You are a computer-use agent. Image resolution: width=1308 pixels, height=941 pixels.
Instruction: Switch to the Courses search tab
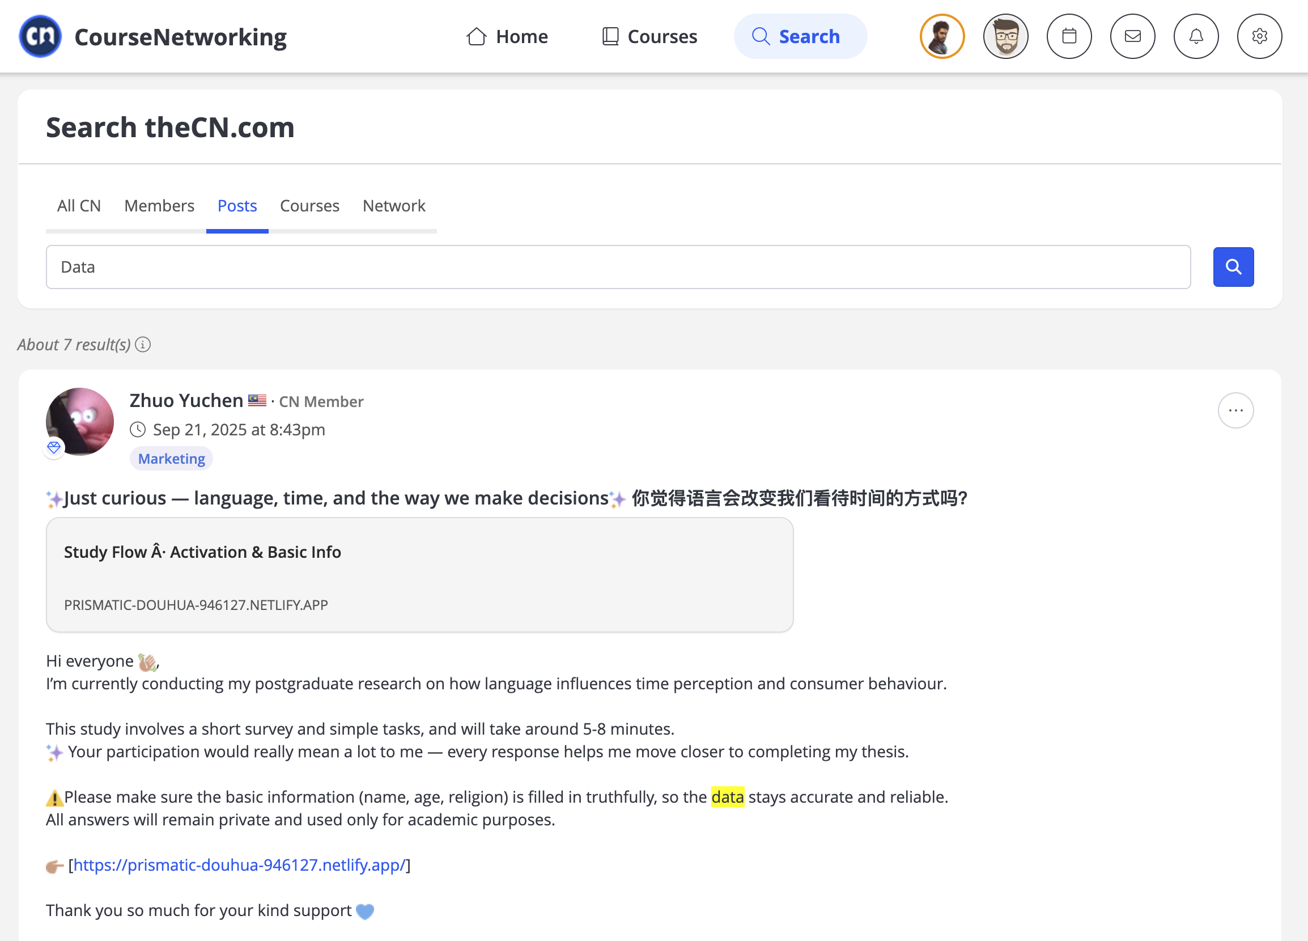click(x=309, y=205)
